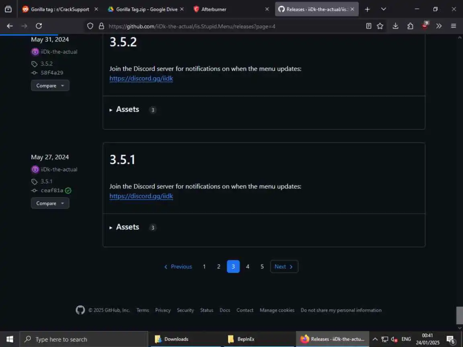Click the page vertical scrollbar thumb
The image size is (463, 347).
[459, 315]
